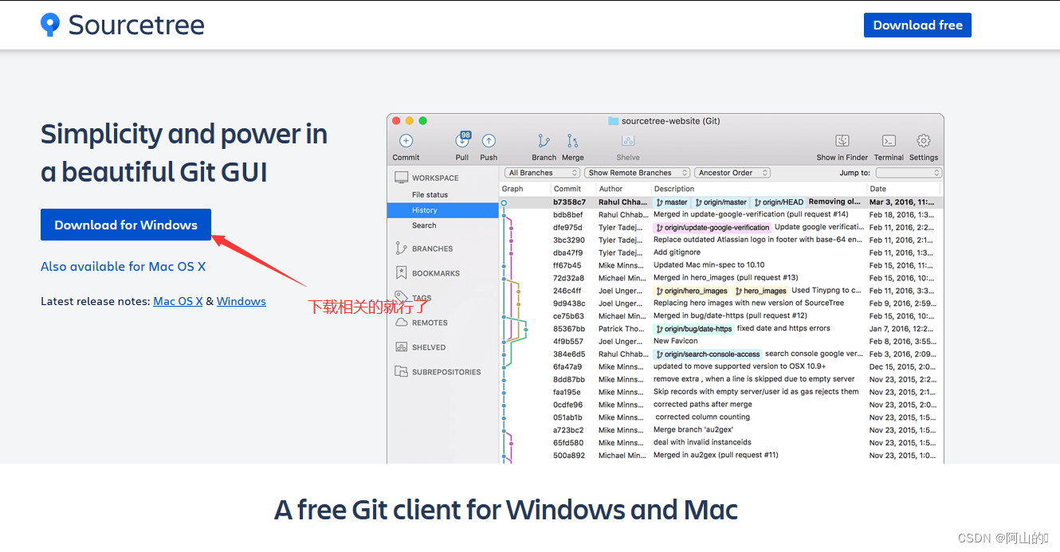Click the Merge icon
The height and width of the screenshot is (552, 1060).
(x=572, y=142)
